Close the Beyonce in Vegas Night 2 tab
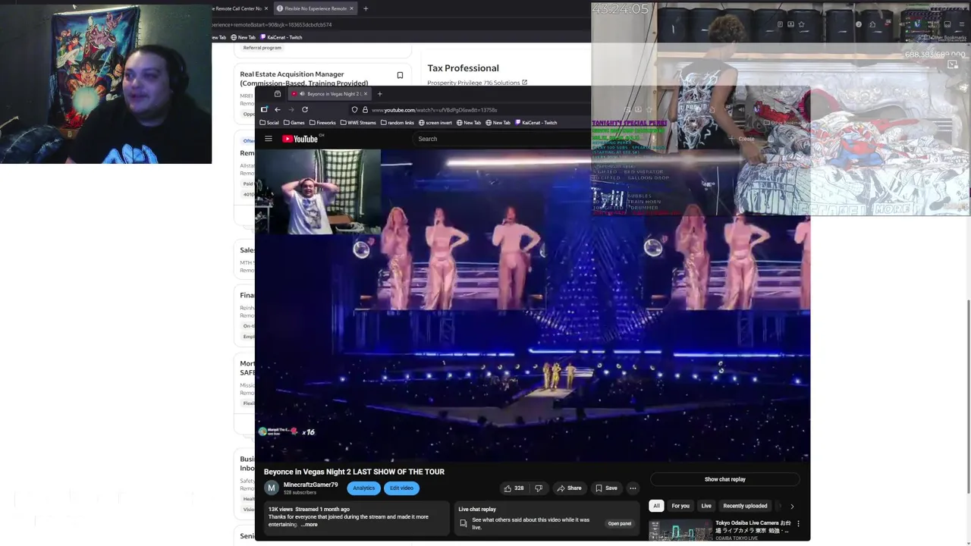 click(365, 94)
